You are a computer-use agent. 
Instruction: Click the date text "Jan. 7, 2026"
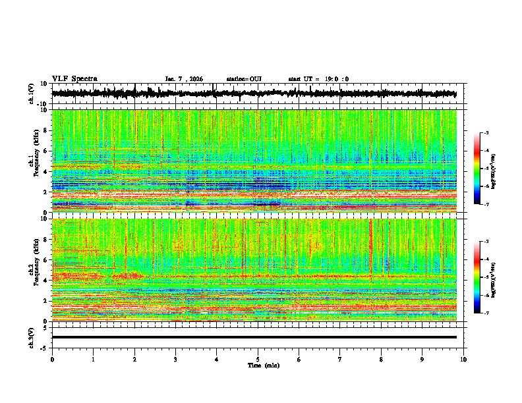point(184,79)
